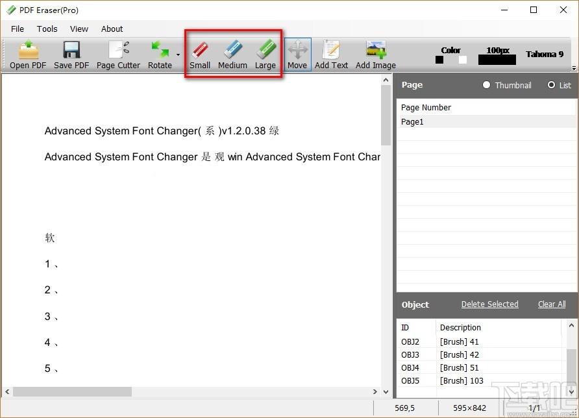Select the Small eraser

(200, 55)
